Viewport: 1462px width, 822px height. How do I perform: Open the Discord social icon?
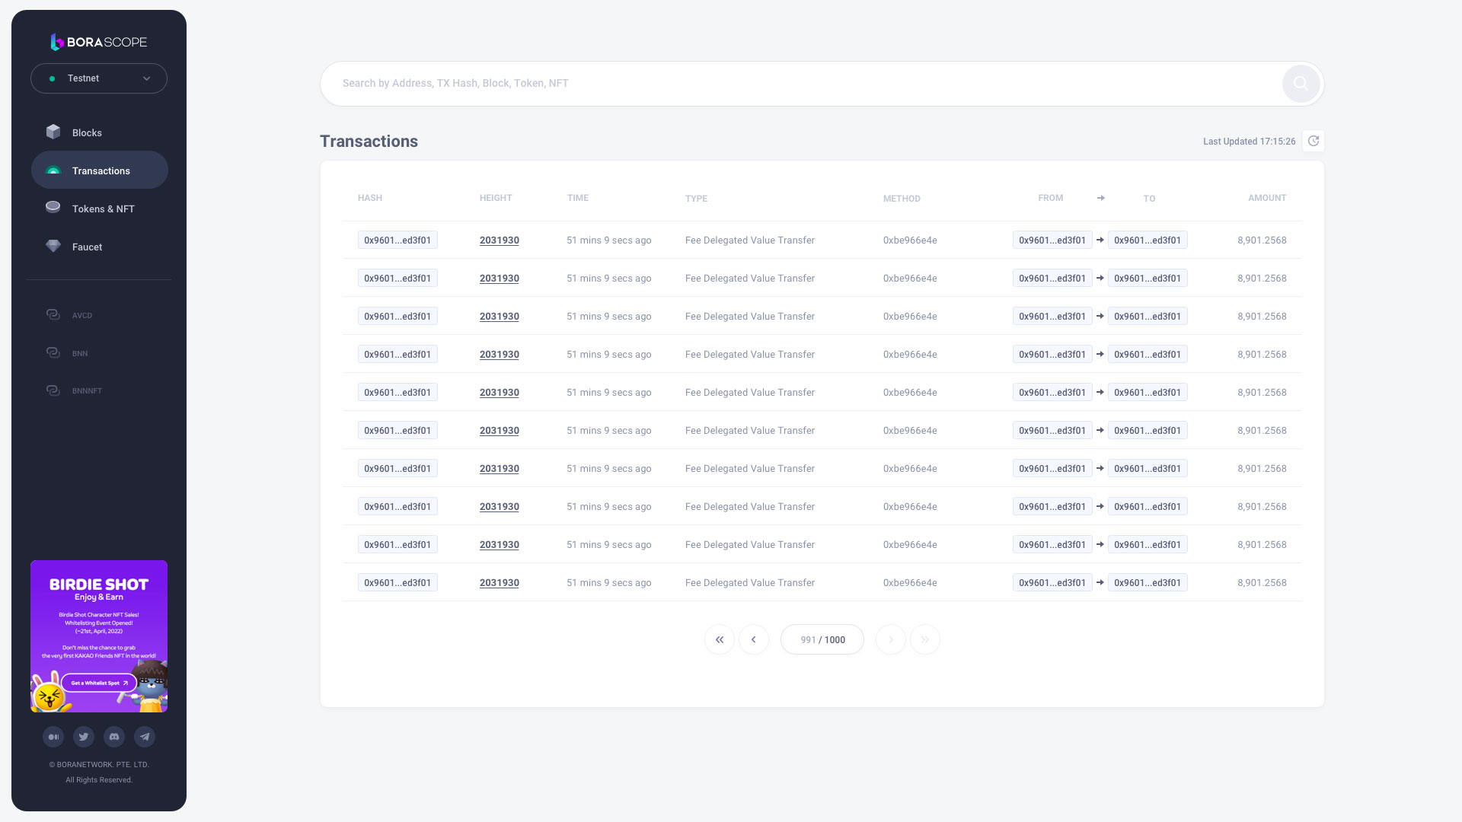tap(114, 737)
